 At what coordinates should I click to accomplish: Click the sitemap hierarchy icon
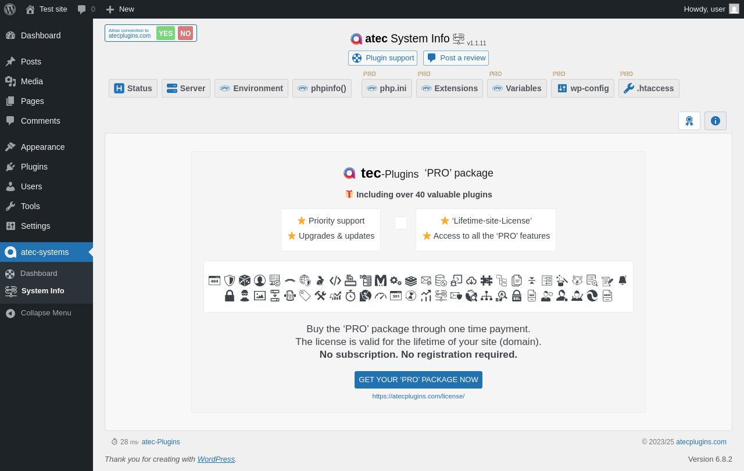click(487, 296)
